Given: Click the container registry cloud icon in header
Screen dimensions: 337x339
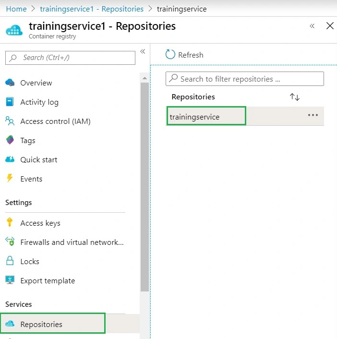Looking at the screenshot, I should [14, 30].
